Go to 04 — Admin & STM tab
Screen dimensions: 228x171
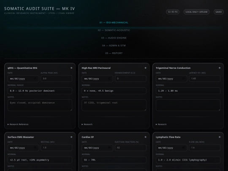point(114,46)
